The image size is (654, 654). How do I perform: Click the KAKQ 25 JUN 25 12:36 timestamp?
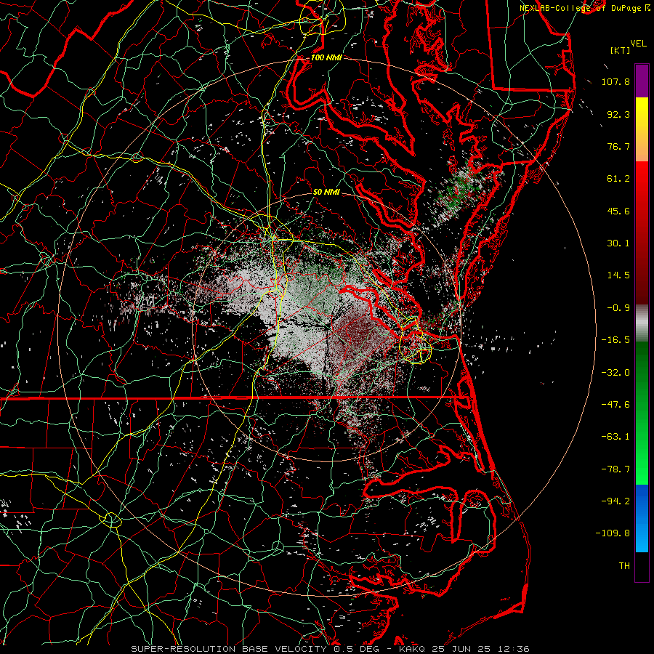point(464,649)
